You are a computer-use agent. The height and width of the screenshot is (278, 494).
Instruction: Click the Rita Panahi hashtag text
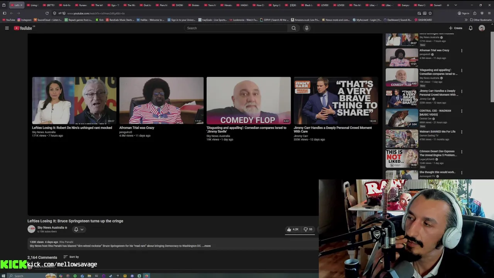click(x=66, y=242)
